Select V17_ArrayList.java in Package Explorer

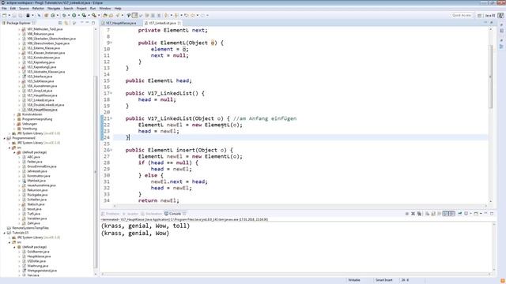coord(40,91)
